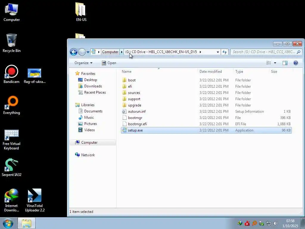Viewport: 305px width, 229px height.
Task: Click the Computer breadcrumb segment
Action: (110, 52)
